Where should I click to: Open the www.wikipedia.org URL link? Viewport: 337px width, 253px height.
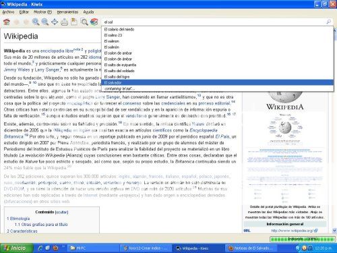click(295, 231)
